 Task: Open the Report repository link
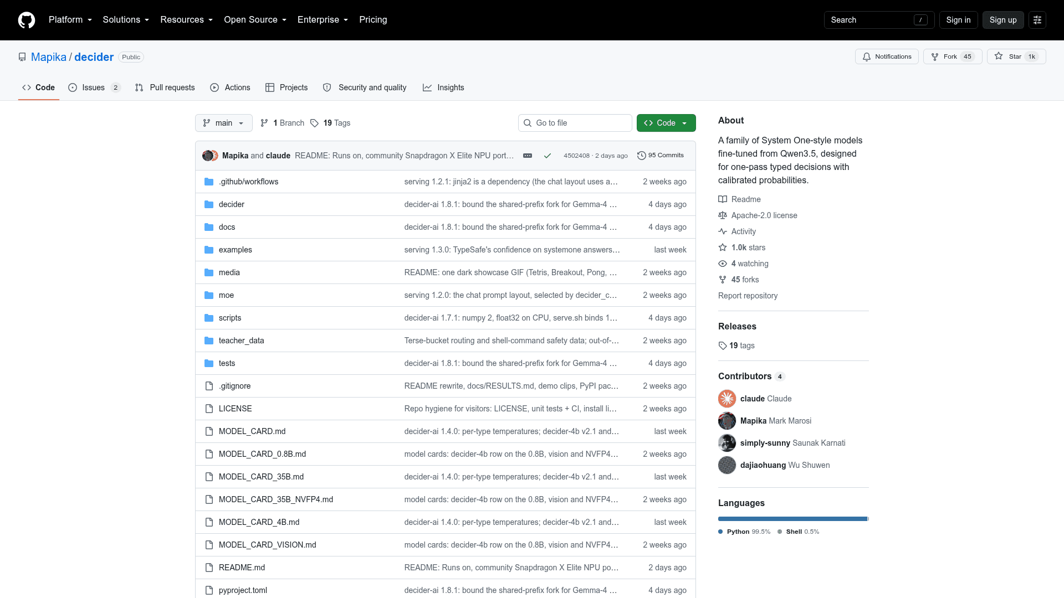point(748,296)
